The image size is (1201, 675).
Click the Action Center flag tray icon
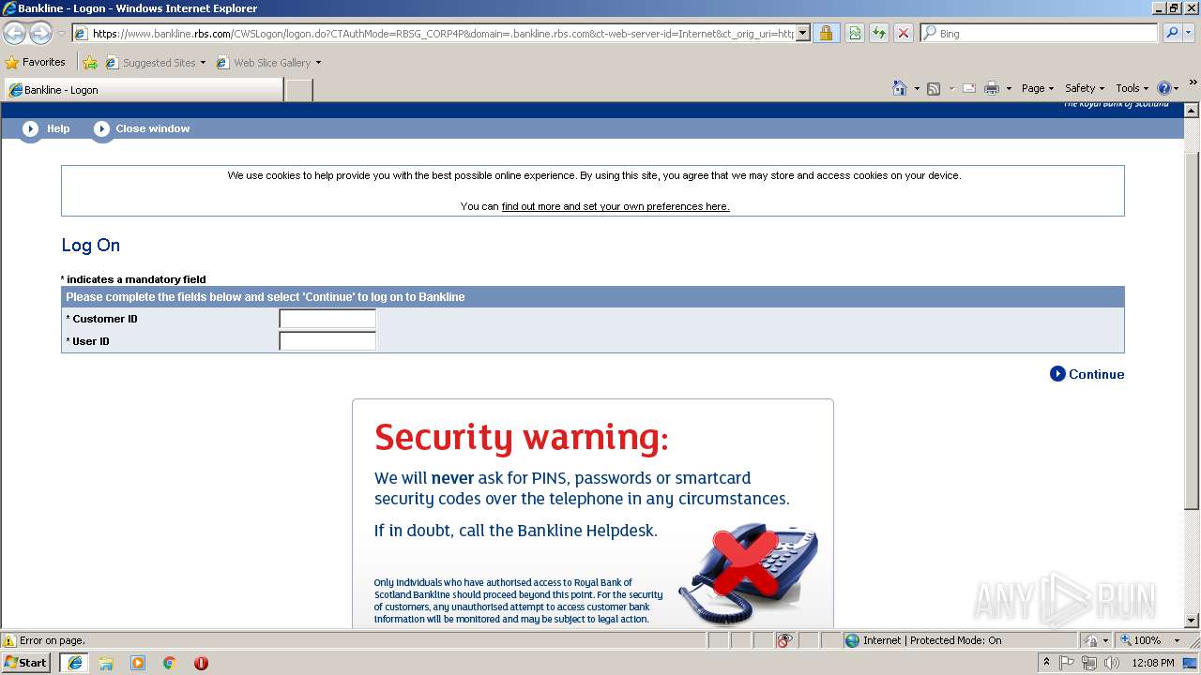coord(1067,663)
